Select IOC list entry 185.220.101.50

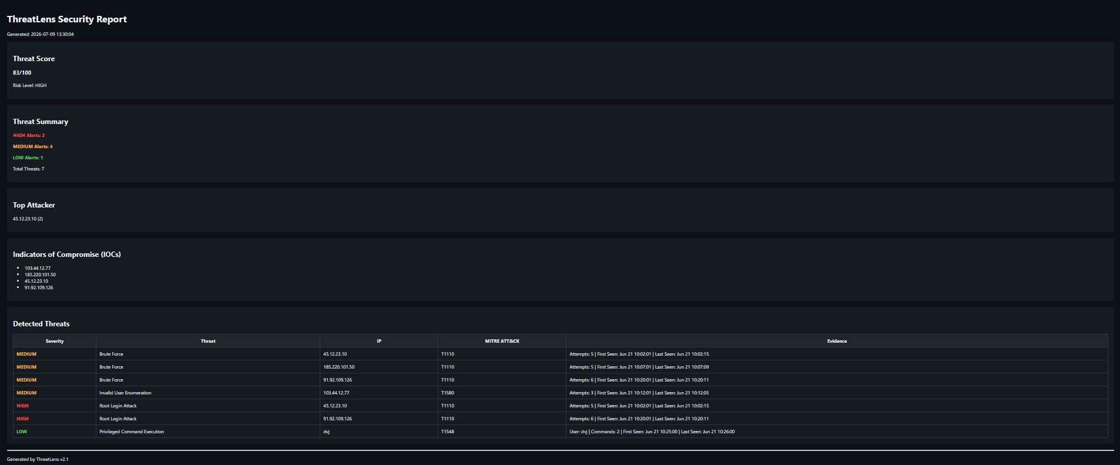pyautogui.click(x=40, y=275)
